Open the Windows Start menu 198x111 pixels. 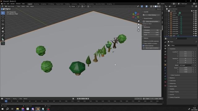coord(2,109)
